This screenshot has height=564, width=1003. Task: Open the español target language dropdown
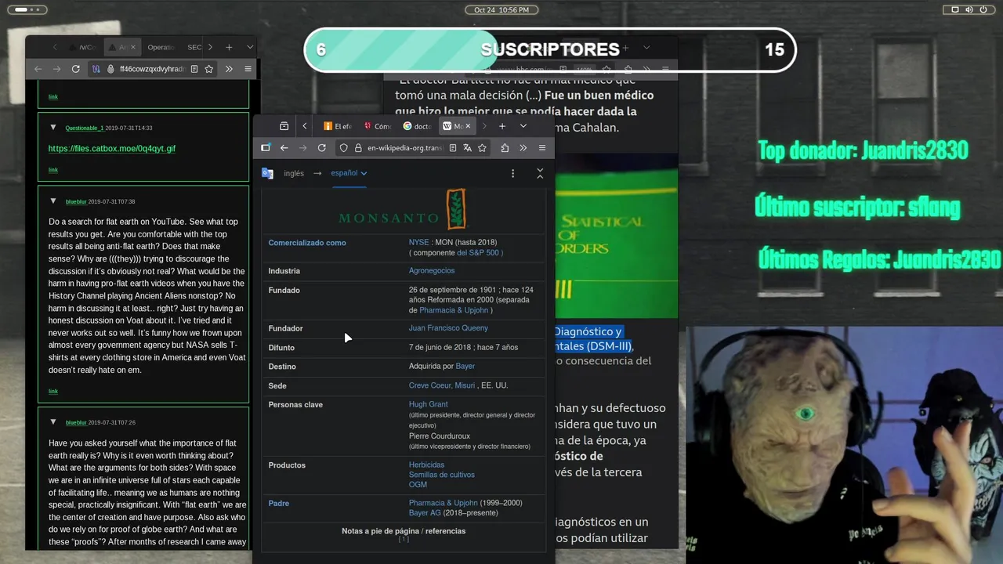coord(349,173)
